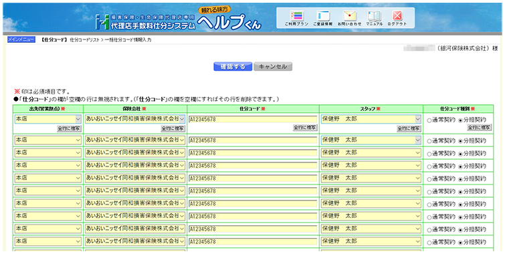Image resolution: width=505 pixels, height=254 pixels.
Task: Open fourth row 出先 dropdown
Action: [48, 165]
